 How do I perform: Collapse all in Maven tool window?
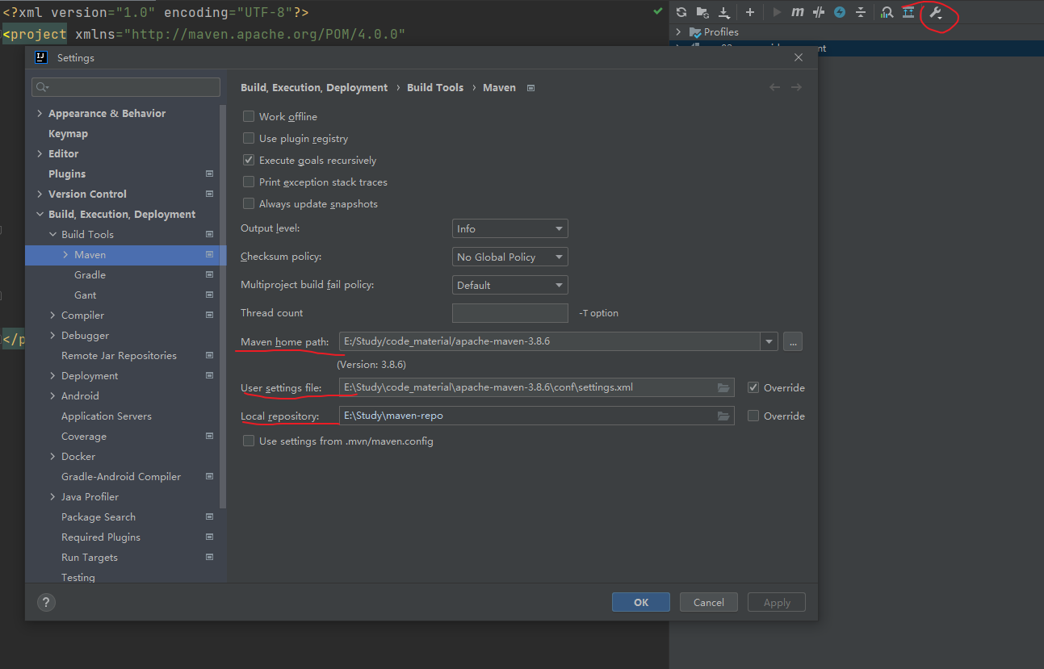[x=861, y=12]
